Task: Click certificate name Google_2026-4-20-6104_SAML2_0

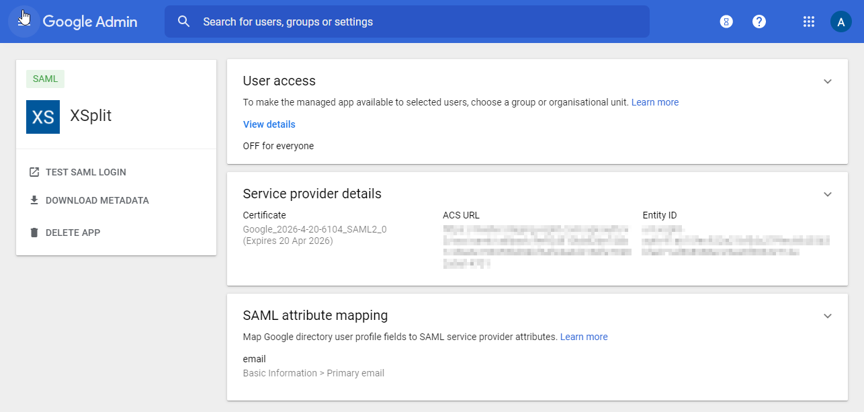Action: [314, 229]
